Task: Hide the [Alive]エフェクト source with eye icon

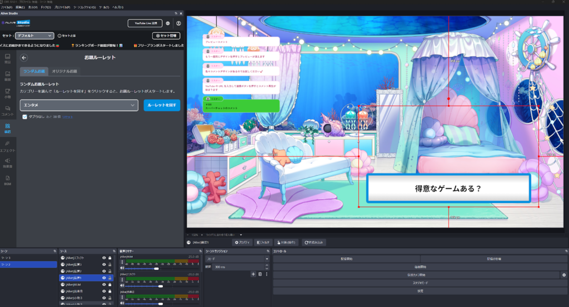Action: click(104, 258)
